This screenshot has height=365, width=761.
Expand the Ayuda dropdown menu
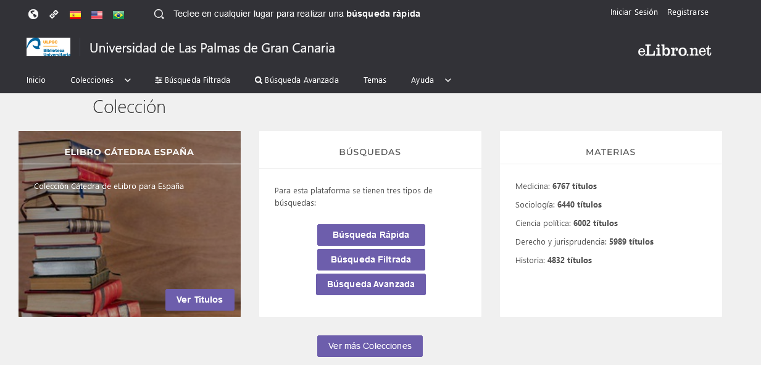click(431, 80)
